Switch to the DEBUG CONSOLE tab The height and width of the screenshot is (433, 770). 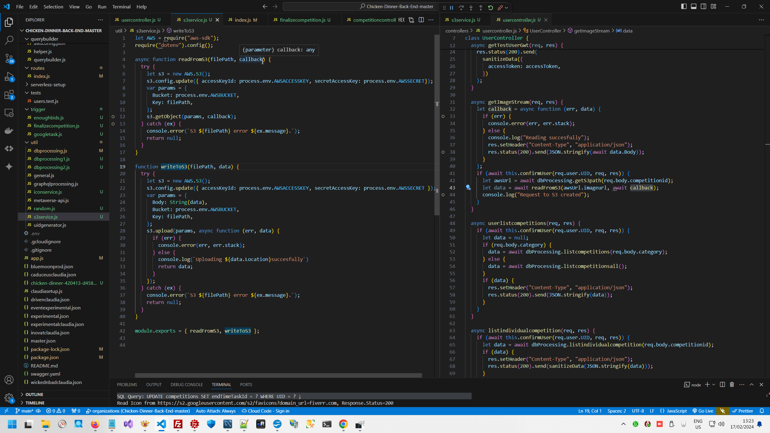186,385
